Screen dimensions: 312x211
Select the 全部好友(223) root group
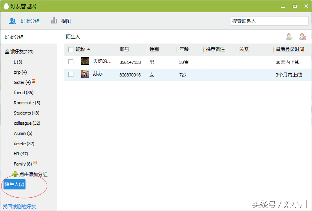19,52
